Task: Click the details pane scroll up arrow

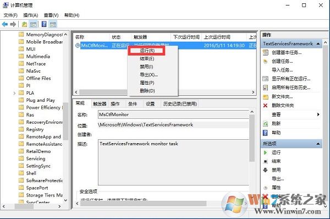Action: click(x=252, y=112)
